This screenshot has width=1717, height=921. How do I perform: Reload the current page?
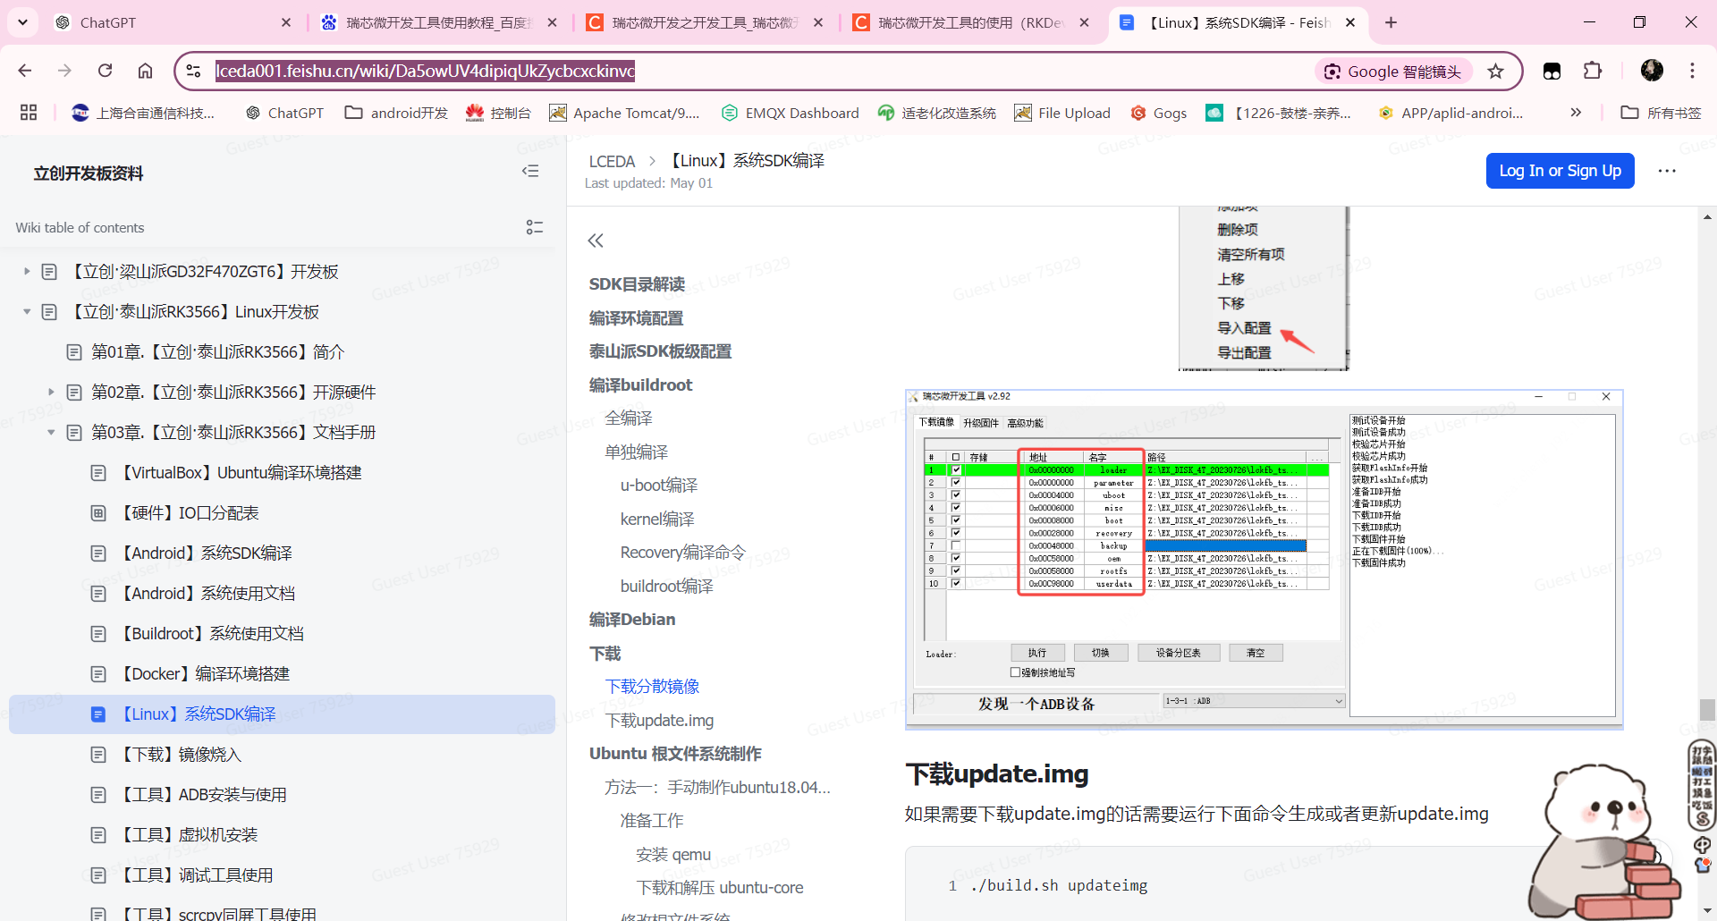(105, 71)
